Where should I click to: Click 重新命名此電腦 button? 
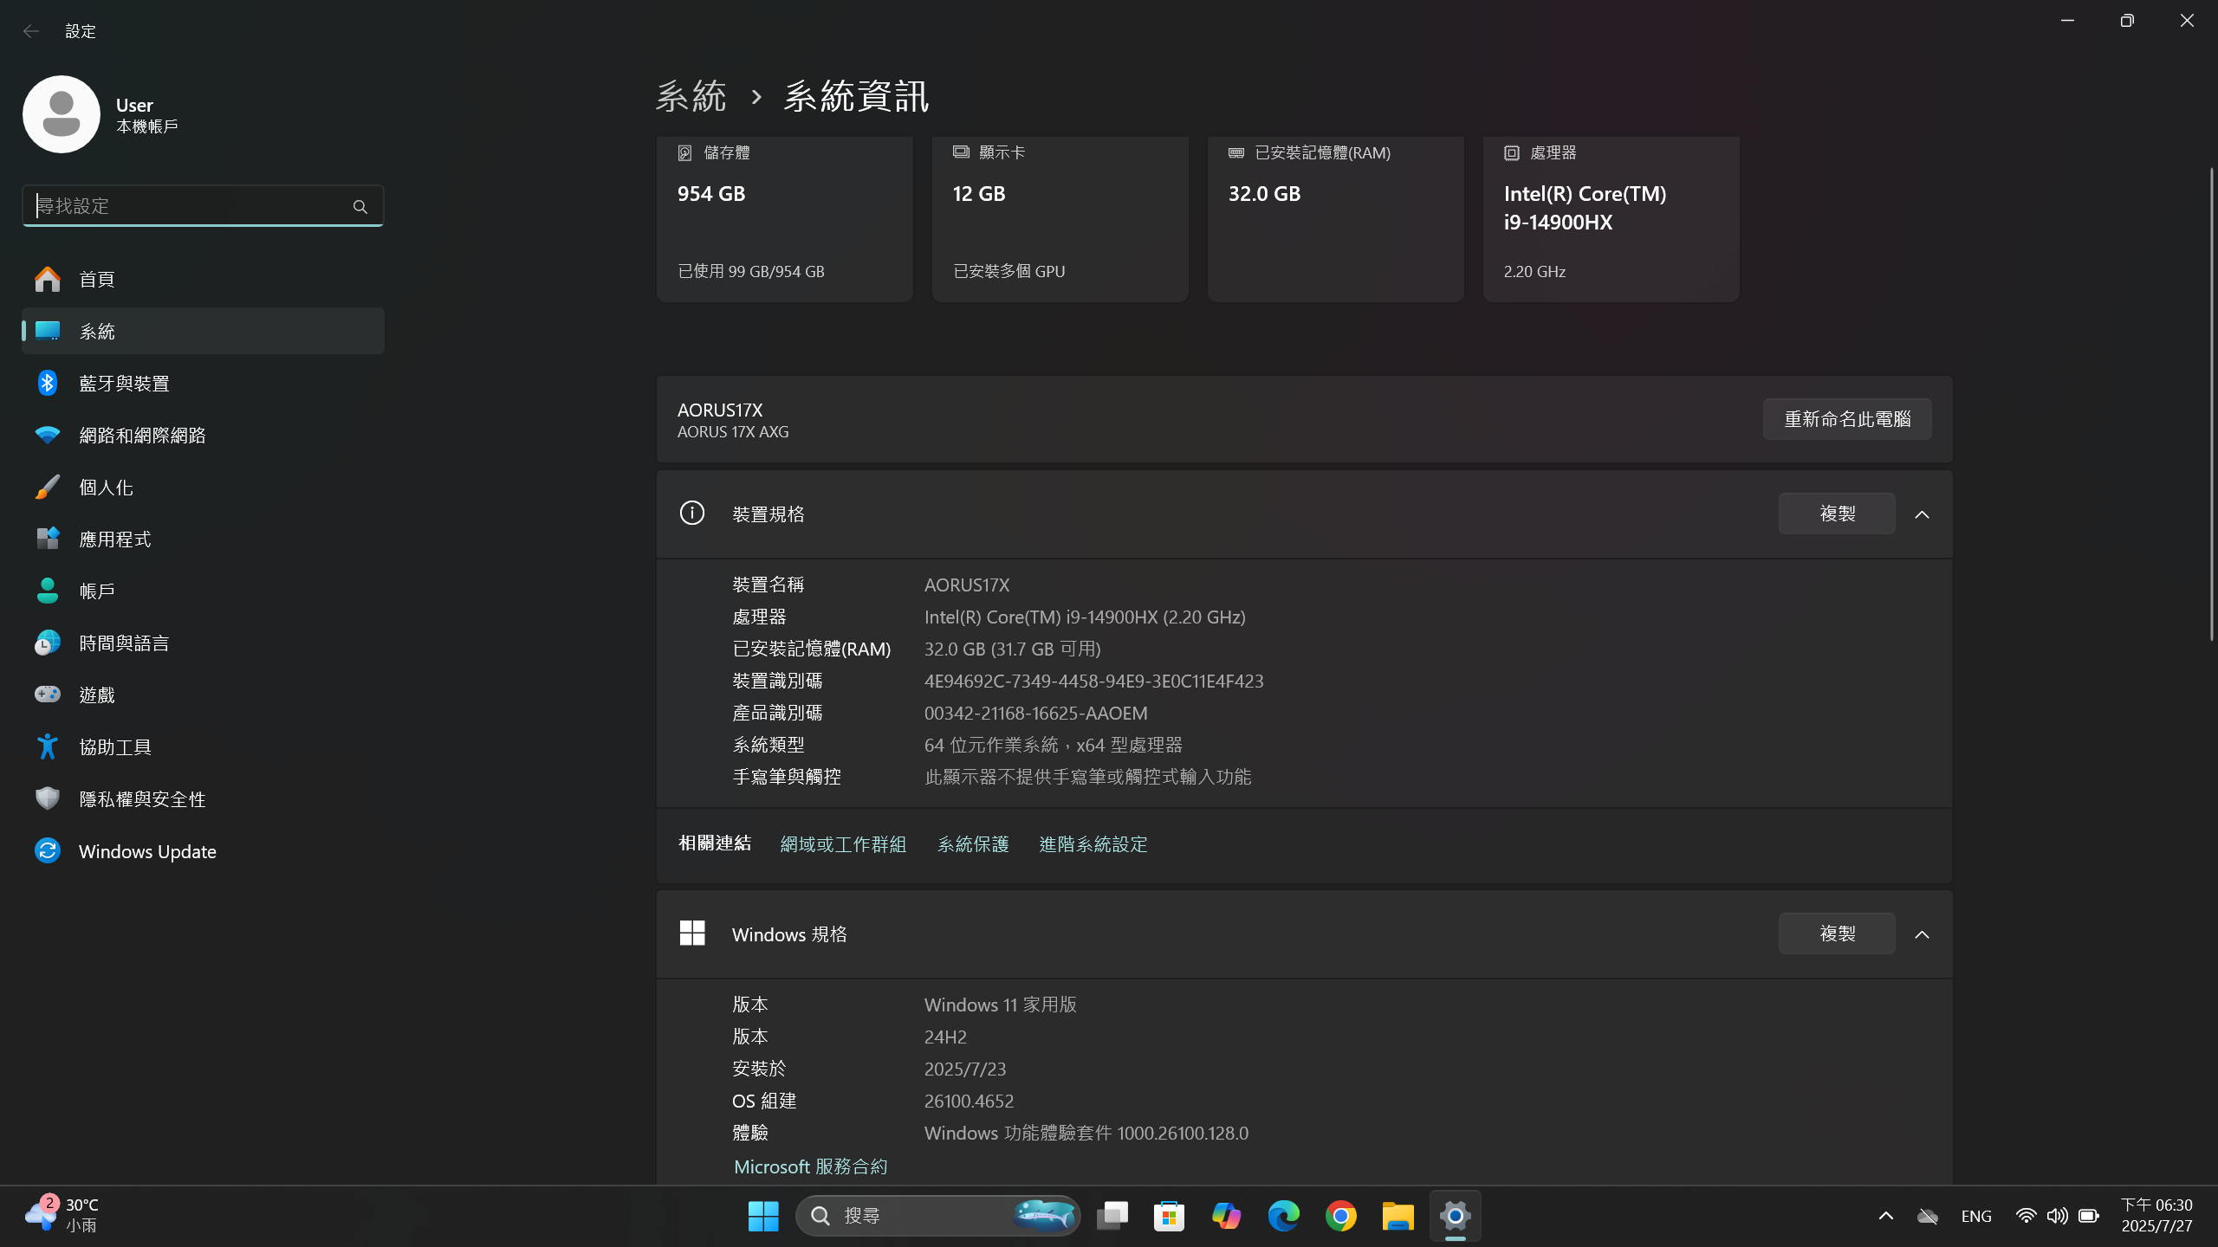(x=1847, y=419)
